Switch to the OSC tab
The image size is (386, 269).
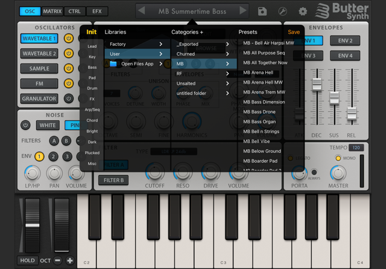(x=30, y=11)
